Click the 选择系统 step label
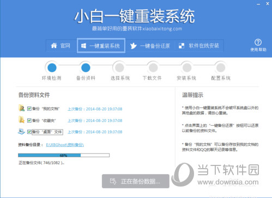Image resolution: width=272 pixels, height=198 pixels. [120, 78]
